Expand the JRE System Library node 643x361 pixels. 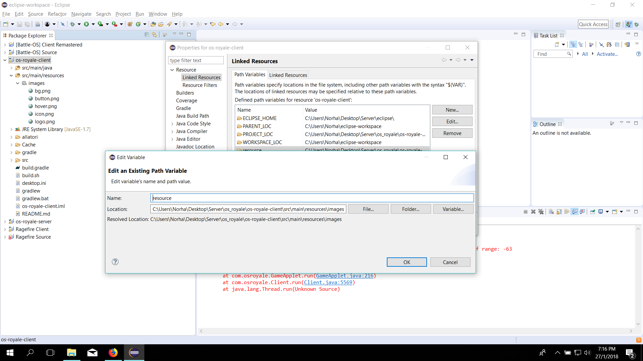click(x=11, y=129)
